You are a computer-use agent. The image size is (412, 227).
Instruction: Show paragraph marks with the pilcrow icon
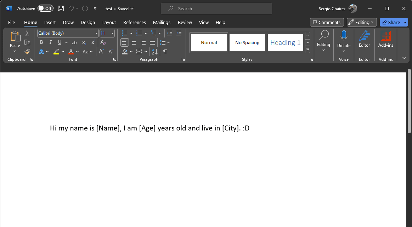pyautogui.click(x=165, y=52)
